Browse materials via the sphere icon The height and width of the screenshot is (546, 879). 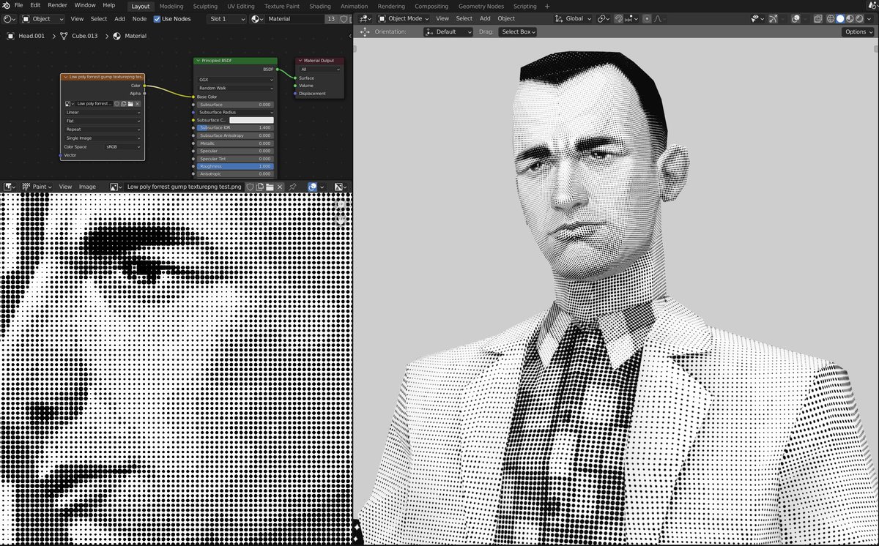(258, 18)
